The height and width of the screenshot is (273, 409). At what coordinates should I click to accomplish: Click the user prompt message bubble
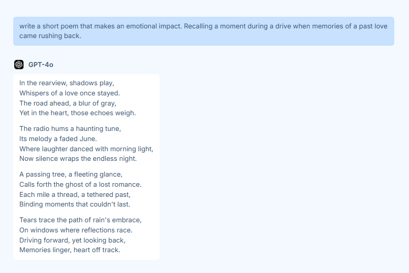pos(203,31)
